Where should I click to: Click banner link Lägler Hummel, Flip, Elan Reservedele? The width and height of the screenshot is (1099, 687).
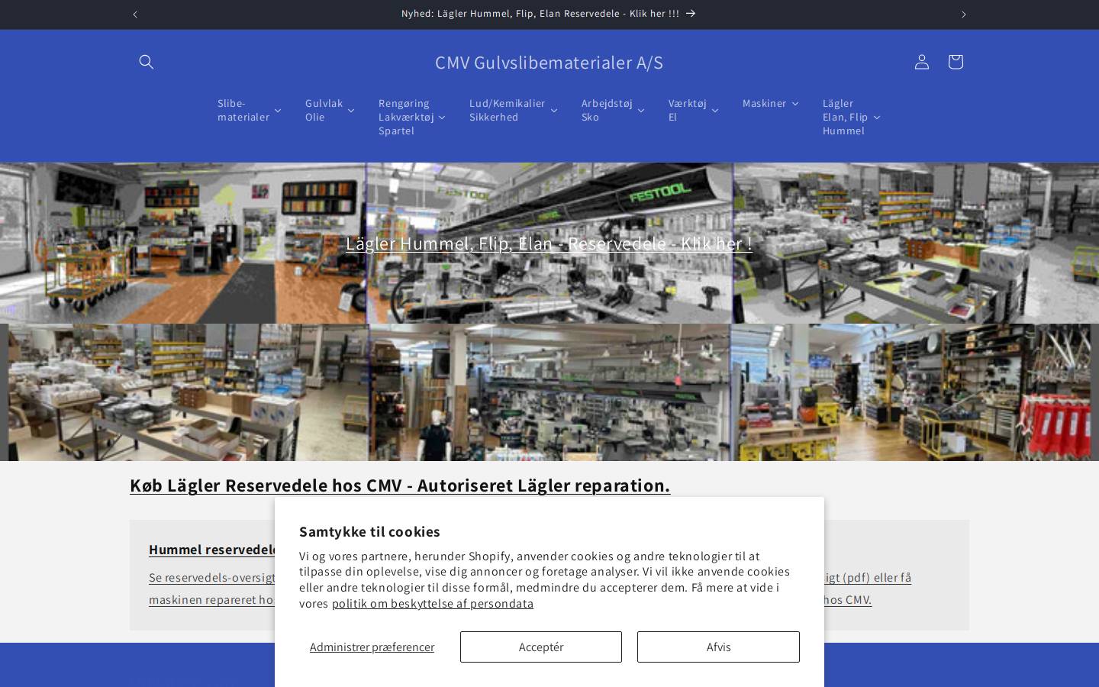(x=549, y=244)
